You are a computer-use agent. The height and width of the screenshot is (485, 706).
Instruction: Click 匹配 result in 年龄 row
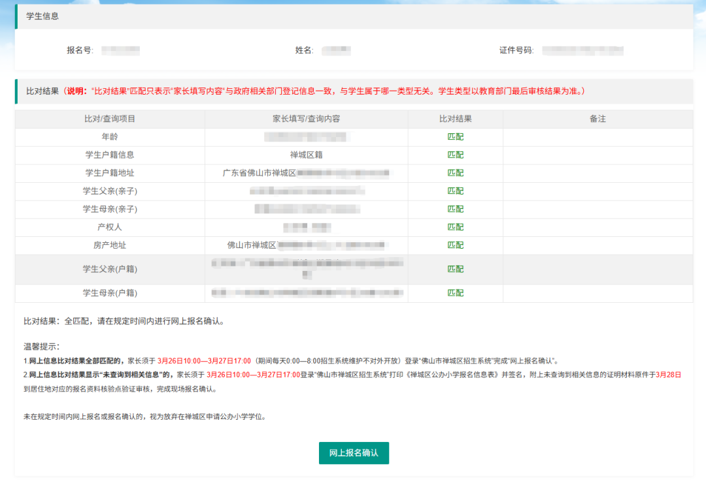tap(455, 136)
